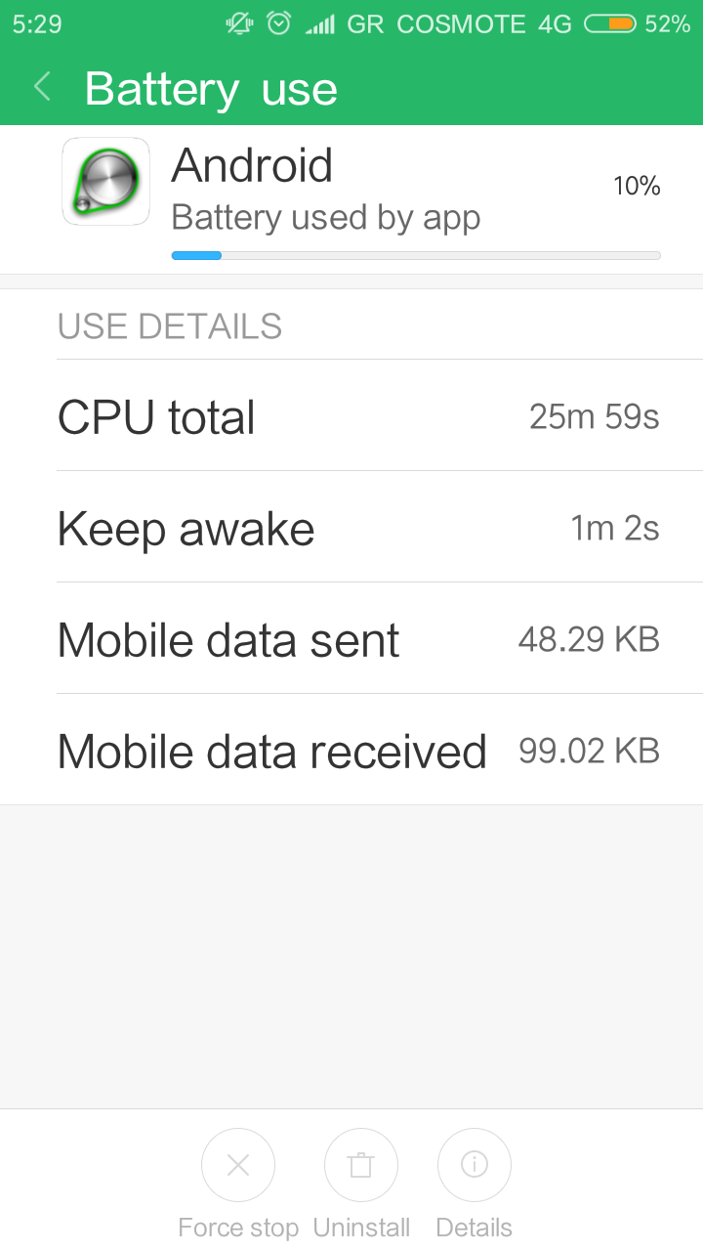Viewport: 703px width, 1251px height.
Task: Tap the Uninstall trash icon
Action: (361, 1165)
